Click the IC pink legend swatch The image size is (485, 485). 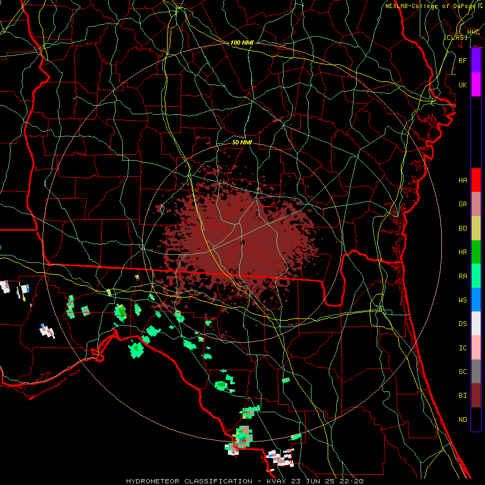click(476, 348)
